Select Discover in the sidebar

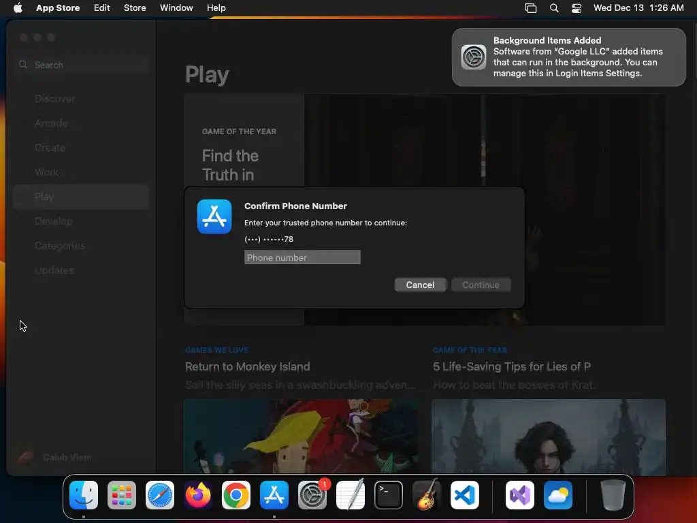point(81,99)
